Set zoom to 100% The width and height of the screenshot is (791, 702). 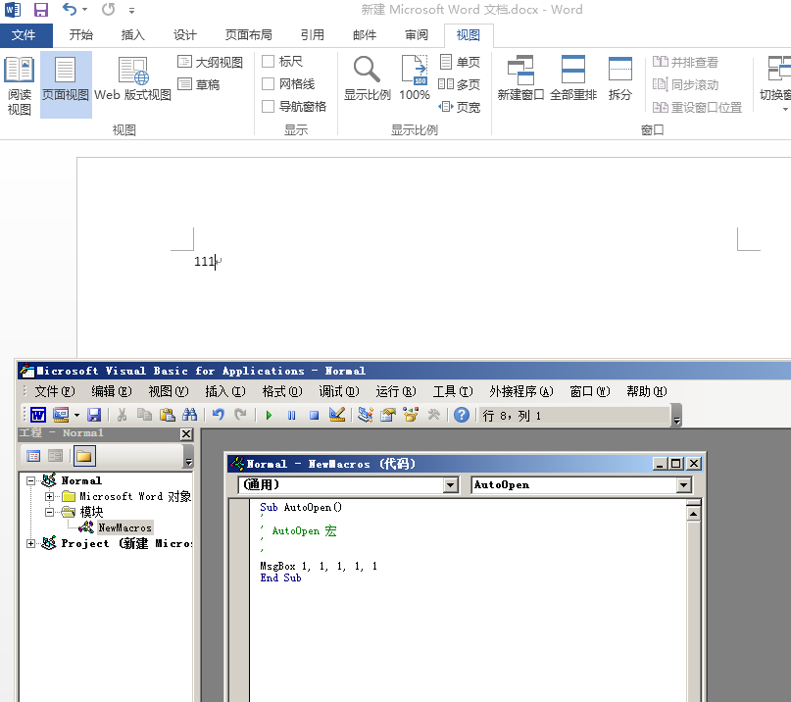415,78
